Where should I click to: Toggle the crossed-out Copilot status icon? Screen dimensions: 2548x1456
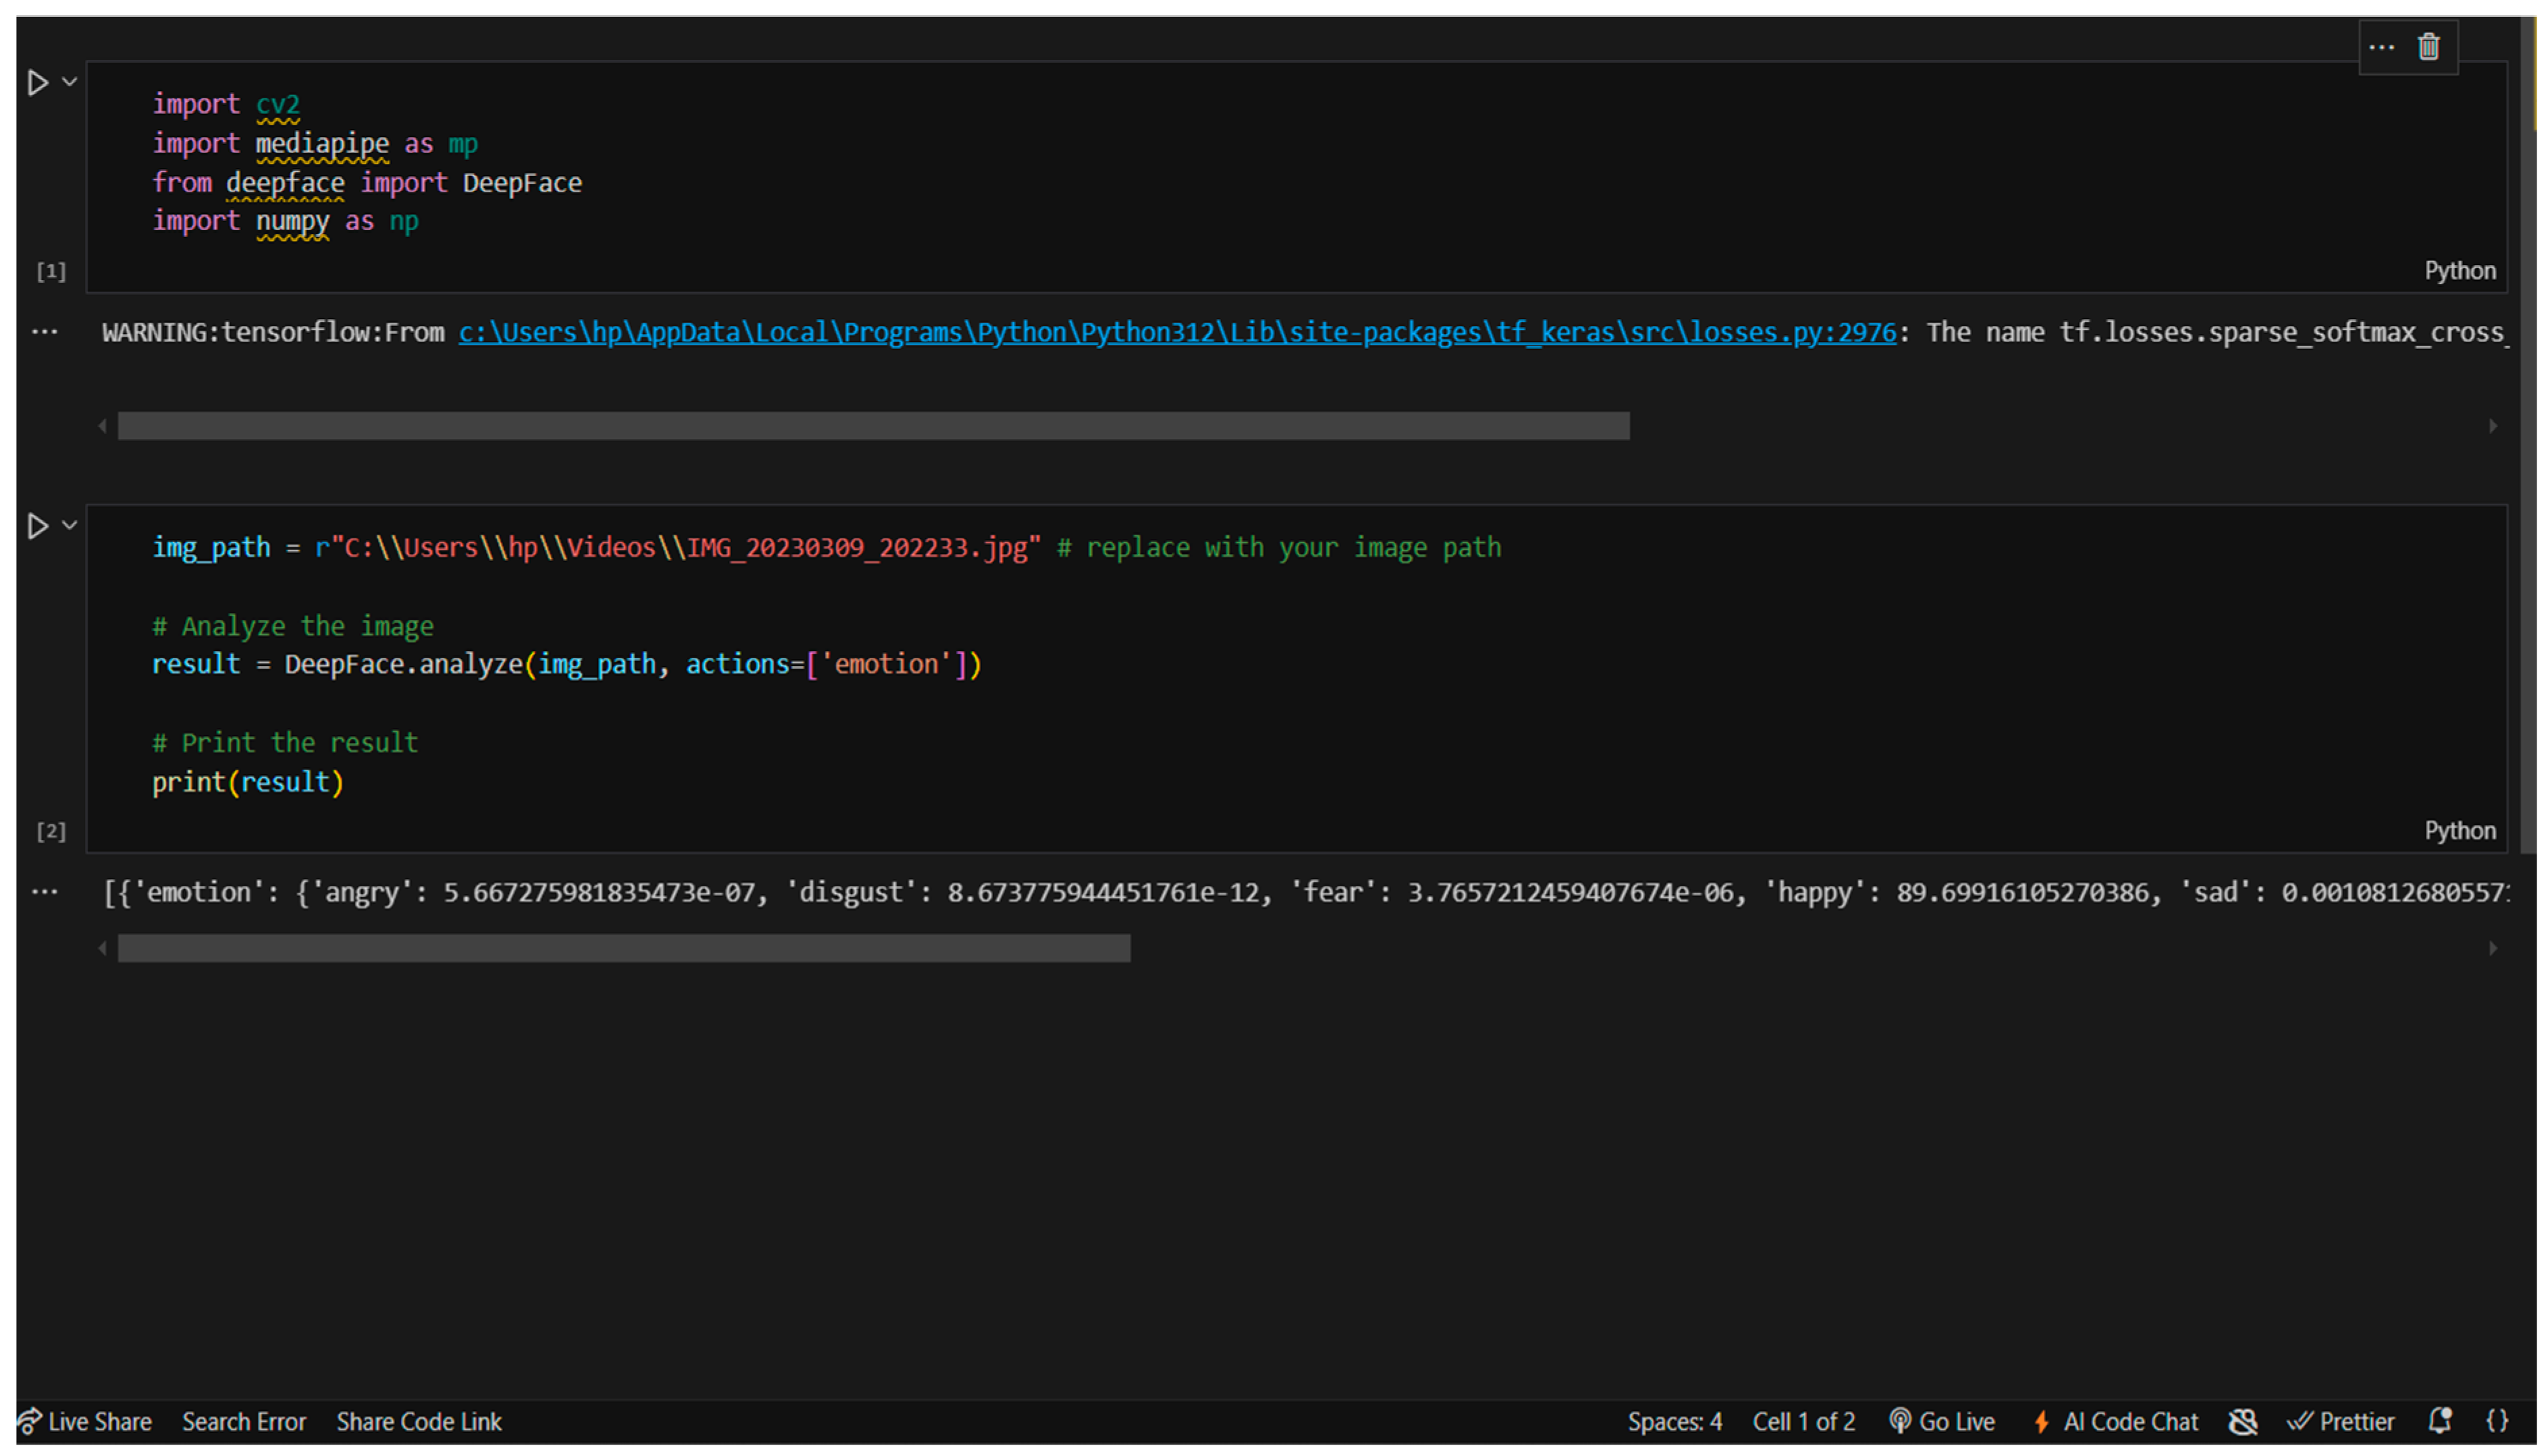[x=2243, y=1421]
